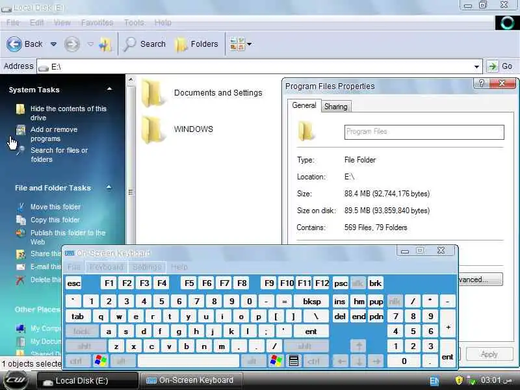This screenshot has width=520, height=390.
Task: Expand the Address bar dropdown list
Action: [x=476, y=67]
